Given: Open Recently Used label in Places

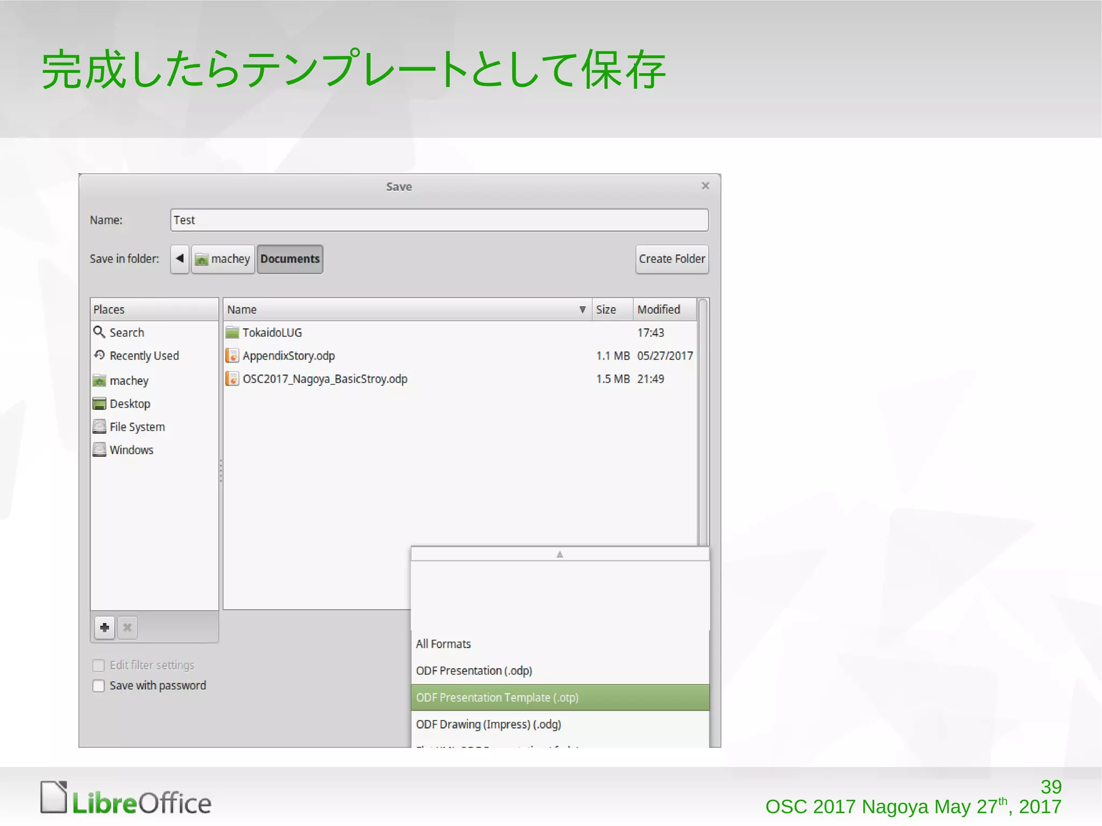Looking at the screenshot, I should pyautogui.click(x=144, y=356).
